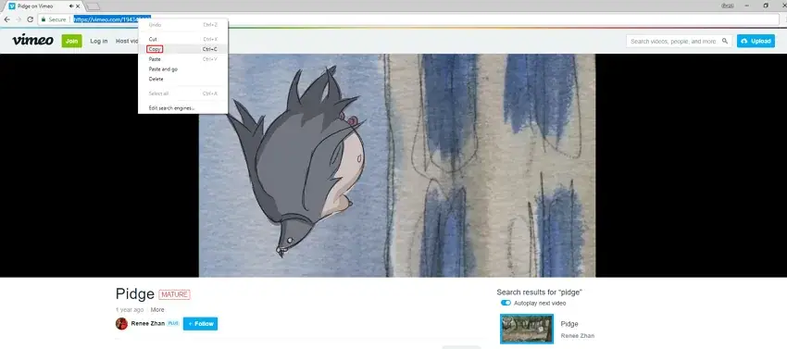This screenshot has width=787, height=349.
Task: Click Renee Zhan's profile avatar
Action: (121, 323)
